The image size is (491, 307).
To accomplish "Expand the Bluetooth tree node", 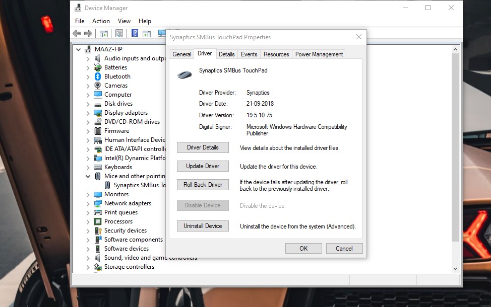I will click(x=88, y=77).
